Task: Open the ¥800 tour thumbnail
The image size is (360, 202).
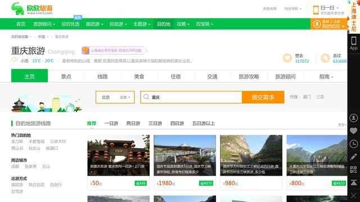Action: pos(317,155)
